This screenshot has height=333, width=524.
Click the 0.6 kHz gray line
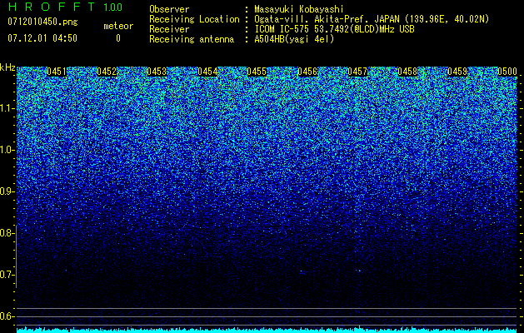click(267, 316)
